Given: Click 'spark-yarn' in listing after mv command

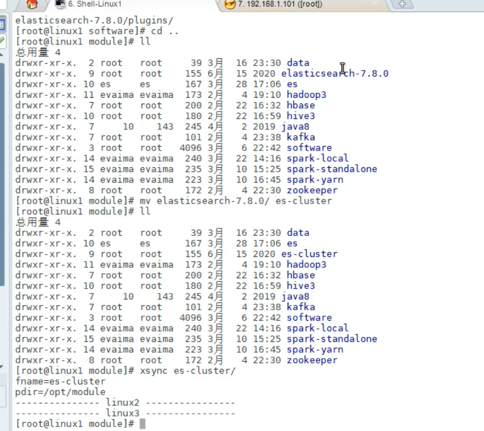Looking at the screenshot, I should click(315, 350).
